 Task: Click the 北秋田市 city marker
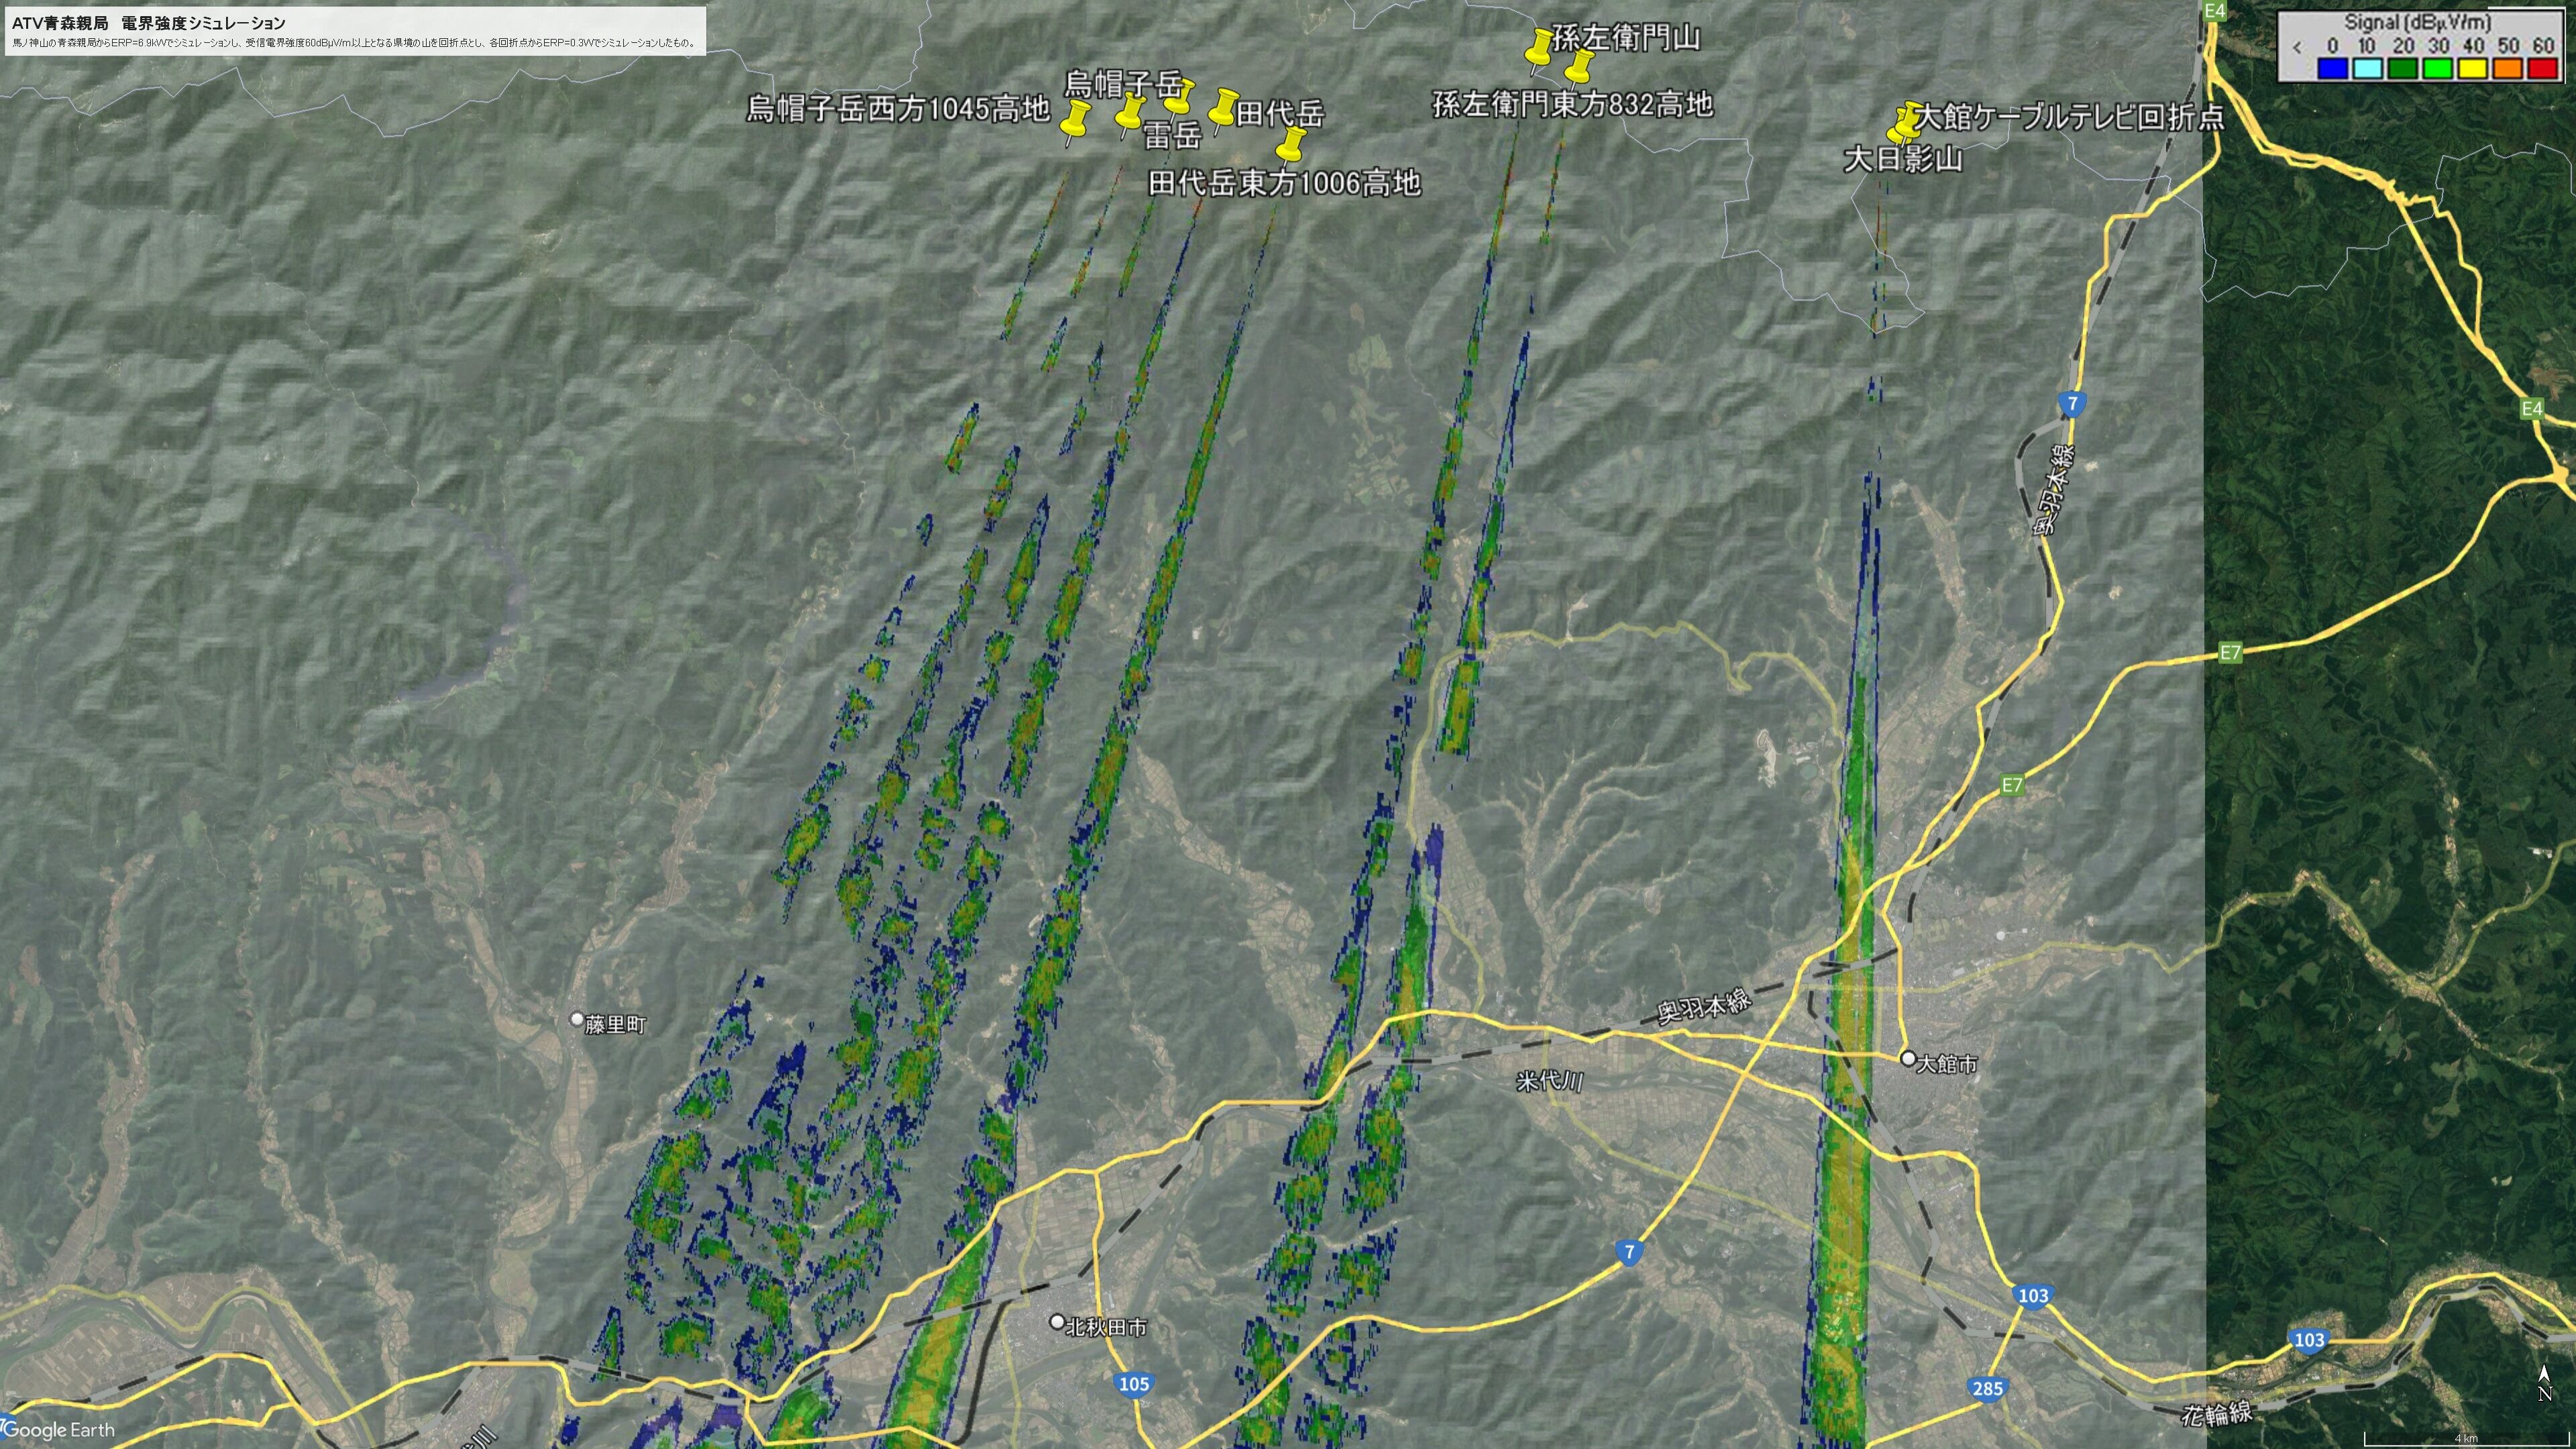point(1057,1322)
